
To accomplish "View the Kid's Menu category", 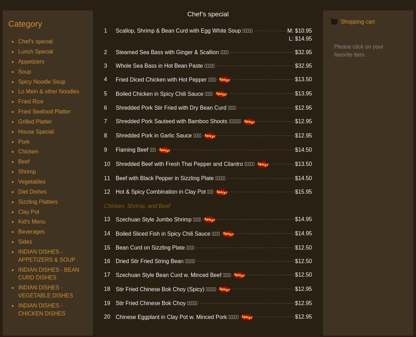I will (x=32, y=222).
